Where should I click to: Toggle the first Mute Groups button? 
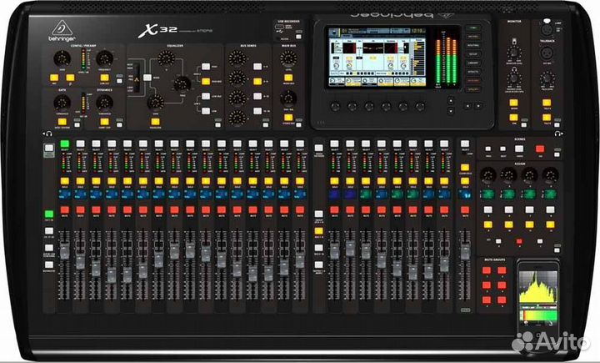[x=487, y=270]
